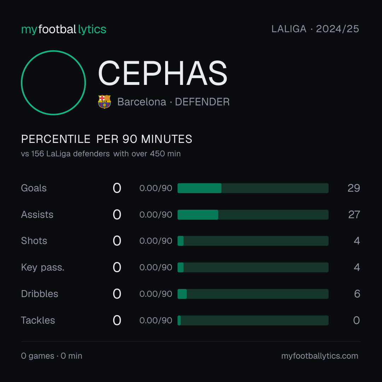Click the 0 games · 0 min footer

pos(52,356)
